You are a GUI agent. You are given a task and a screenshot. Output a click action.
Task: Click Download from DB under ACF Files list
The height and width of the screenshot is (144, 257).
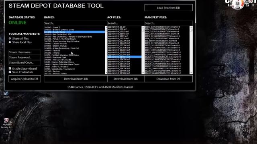126,79
